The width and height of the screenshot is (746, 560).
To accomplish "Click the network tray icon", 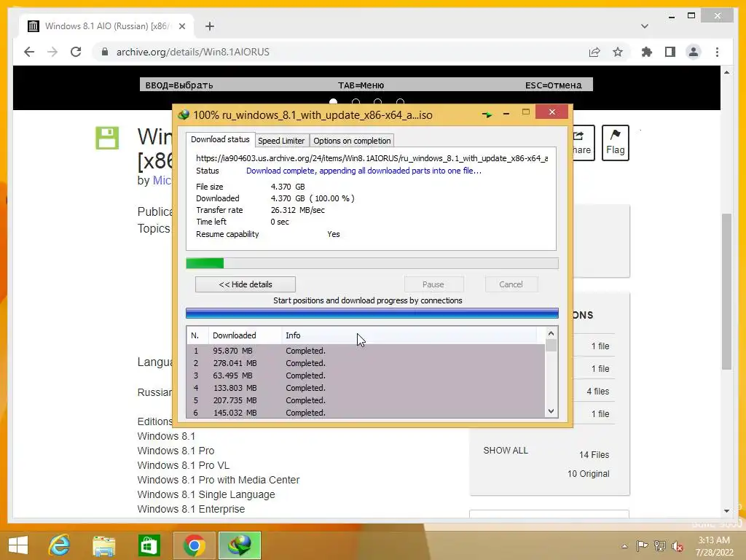I will [659, 545].
